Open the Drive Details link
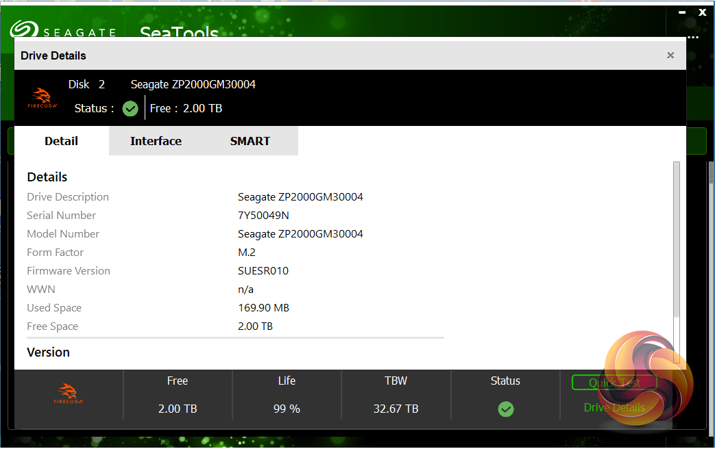The height and width of the screenshot is (449, 715). 614,407
